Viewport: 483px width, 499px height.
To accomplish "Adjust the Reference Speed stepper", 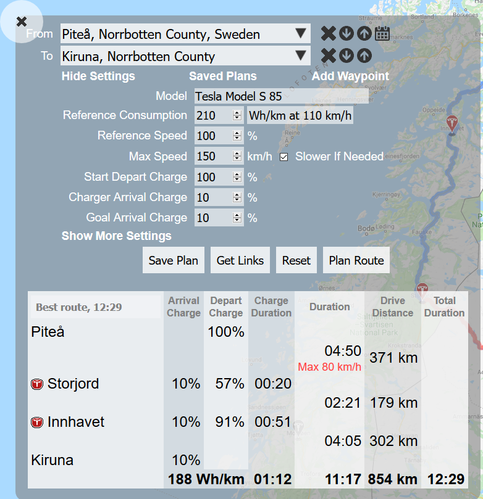I will (237, 136).
